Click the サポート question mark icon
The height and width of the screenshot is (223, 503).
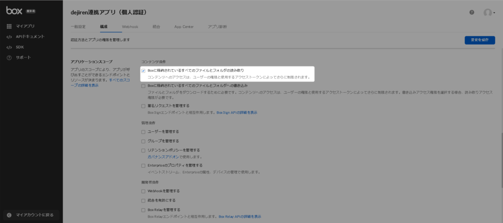9,58
